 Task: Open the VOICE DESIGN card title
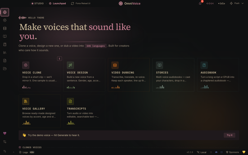click(x=77, y=73)
